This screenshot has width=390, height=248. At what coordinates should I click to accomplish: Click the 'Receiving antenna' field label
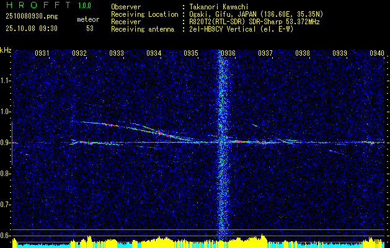[x=143, y=29]
